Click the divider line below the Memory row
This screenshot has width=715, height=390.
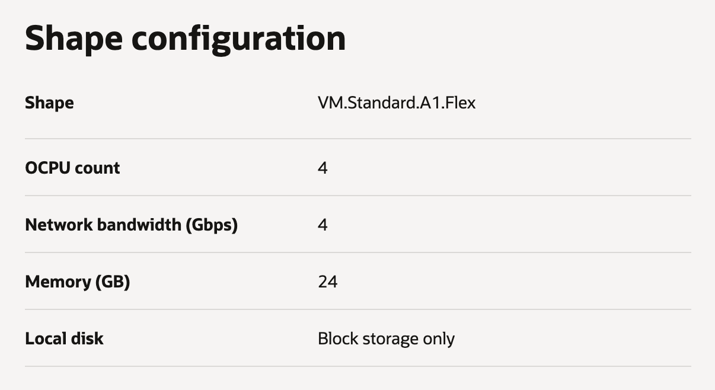click(x=357, y=309)
